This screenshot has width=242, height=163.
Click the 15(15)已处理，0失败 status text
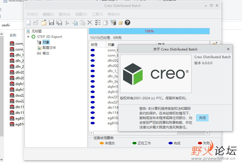106,38
